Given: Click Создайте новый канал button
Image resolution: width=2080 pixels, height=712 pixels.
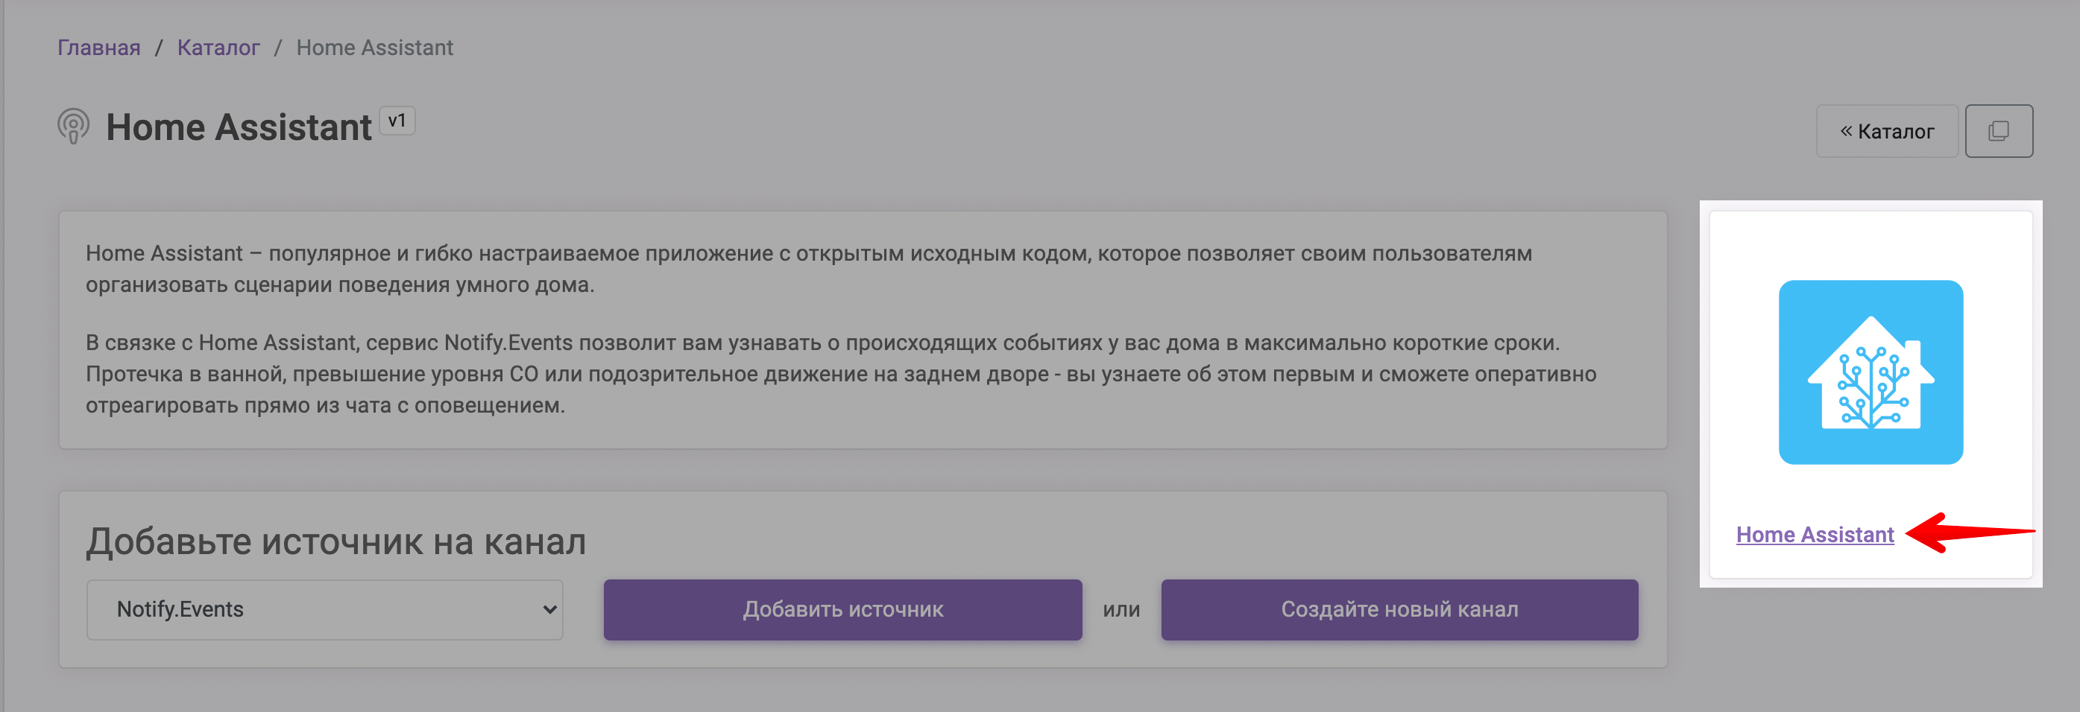Looking at the screenshot, I should pos(1399,610).
